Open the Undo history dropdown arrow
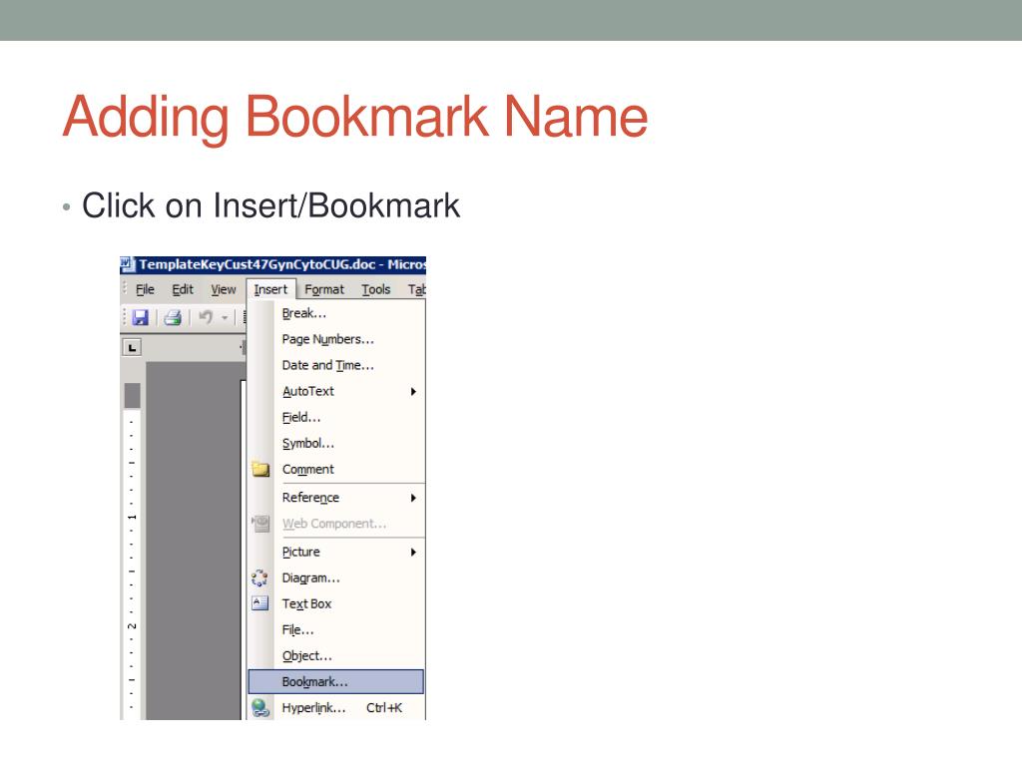This screenshot has width=1022, height=766. pos(225,318)
